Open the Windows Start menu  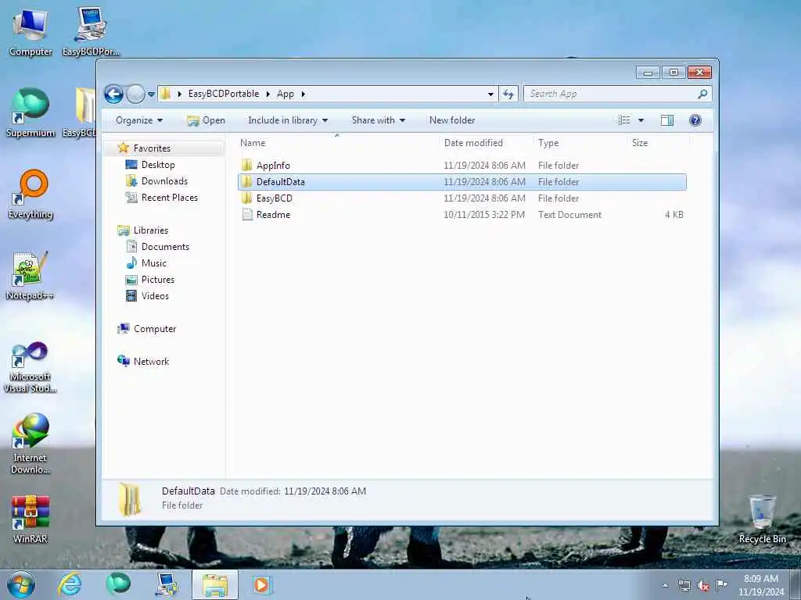[21, 584]
